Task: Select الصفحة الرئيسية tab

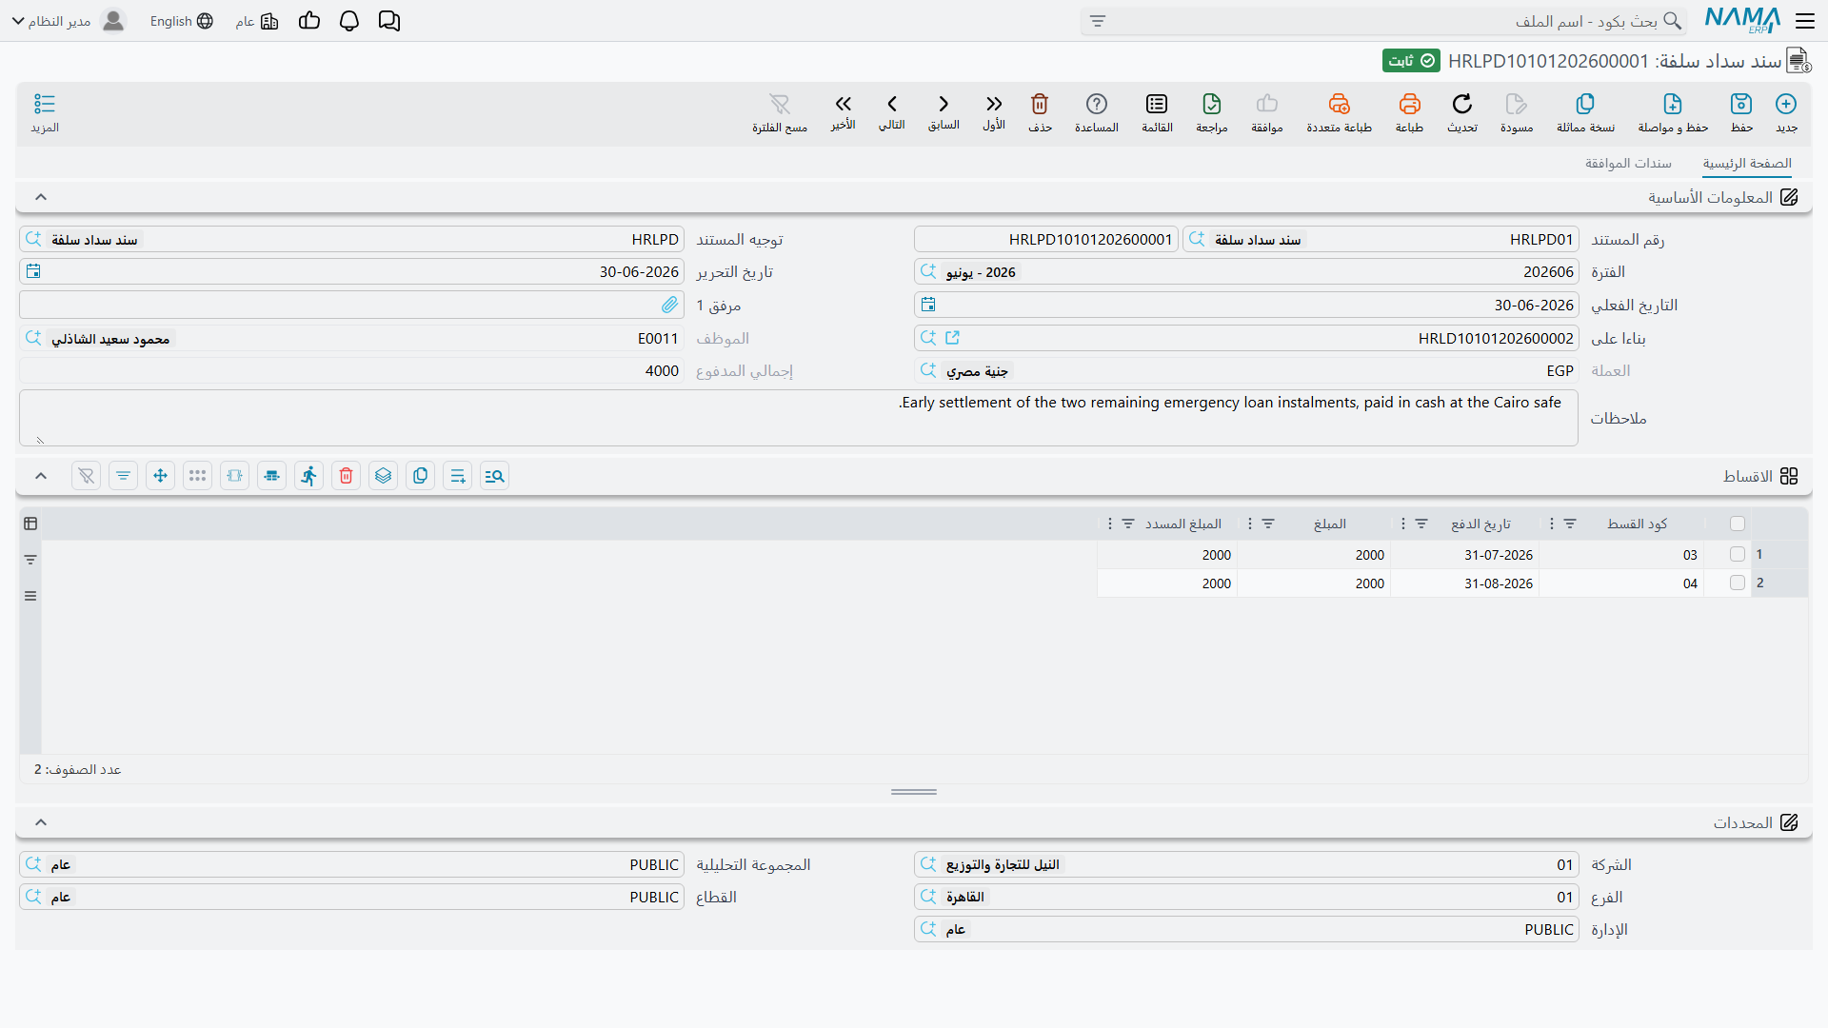Action: (1747, 164)
